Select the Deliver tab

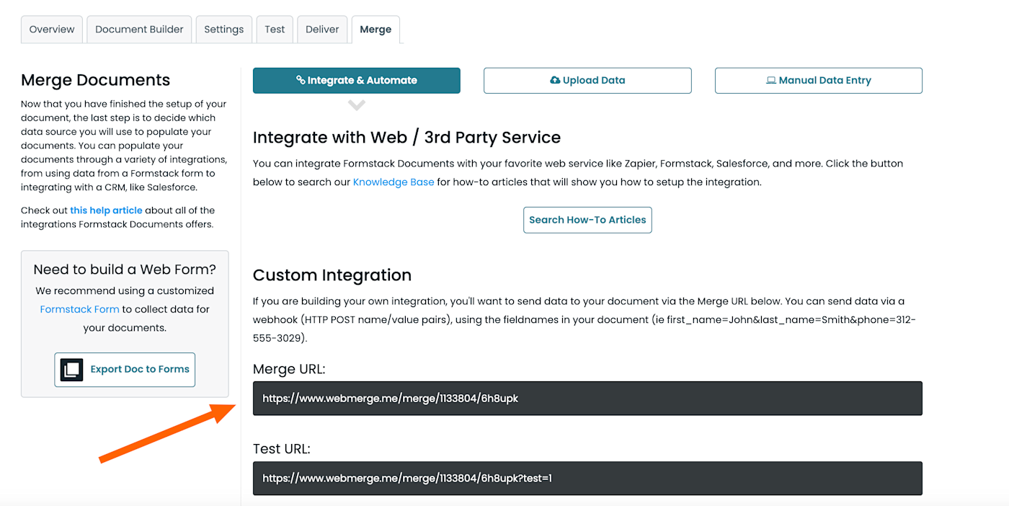[322, 30]
